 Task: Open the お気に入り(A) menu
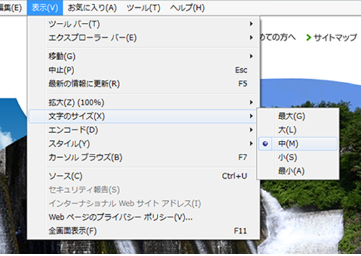pyautogui.click(x=92, y=8)
